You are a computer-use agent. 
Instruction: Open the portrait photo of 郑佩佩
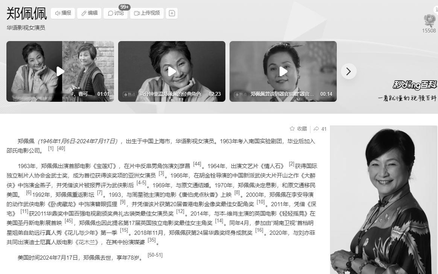384,200
